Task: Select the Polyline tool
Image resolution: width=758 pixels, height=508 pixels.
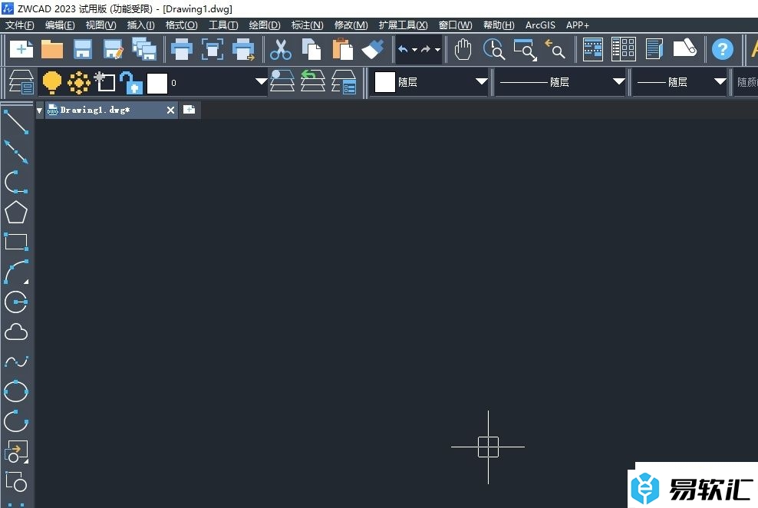Action: (16, 182)
